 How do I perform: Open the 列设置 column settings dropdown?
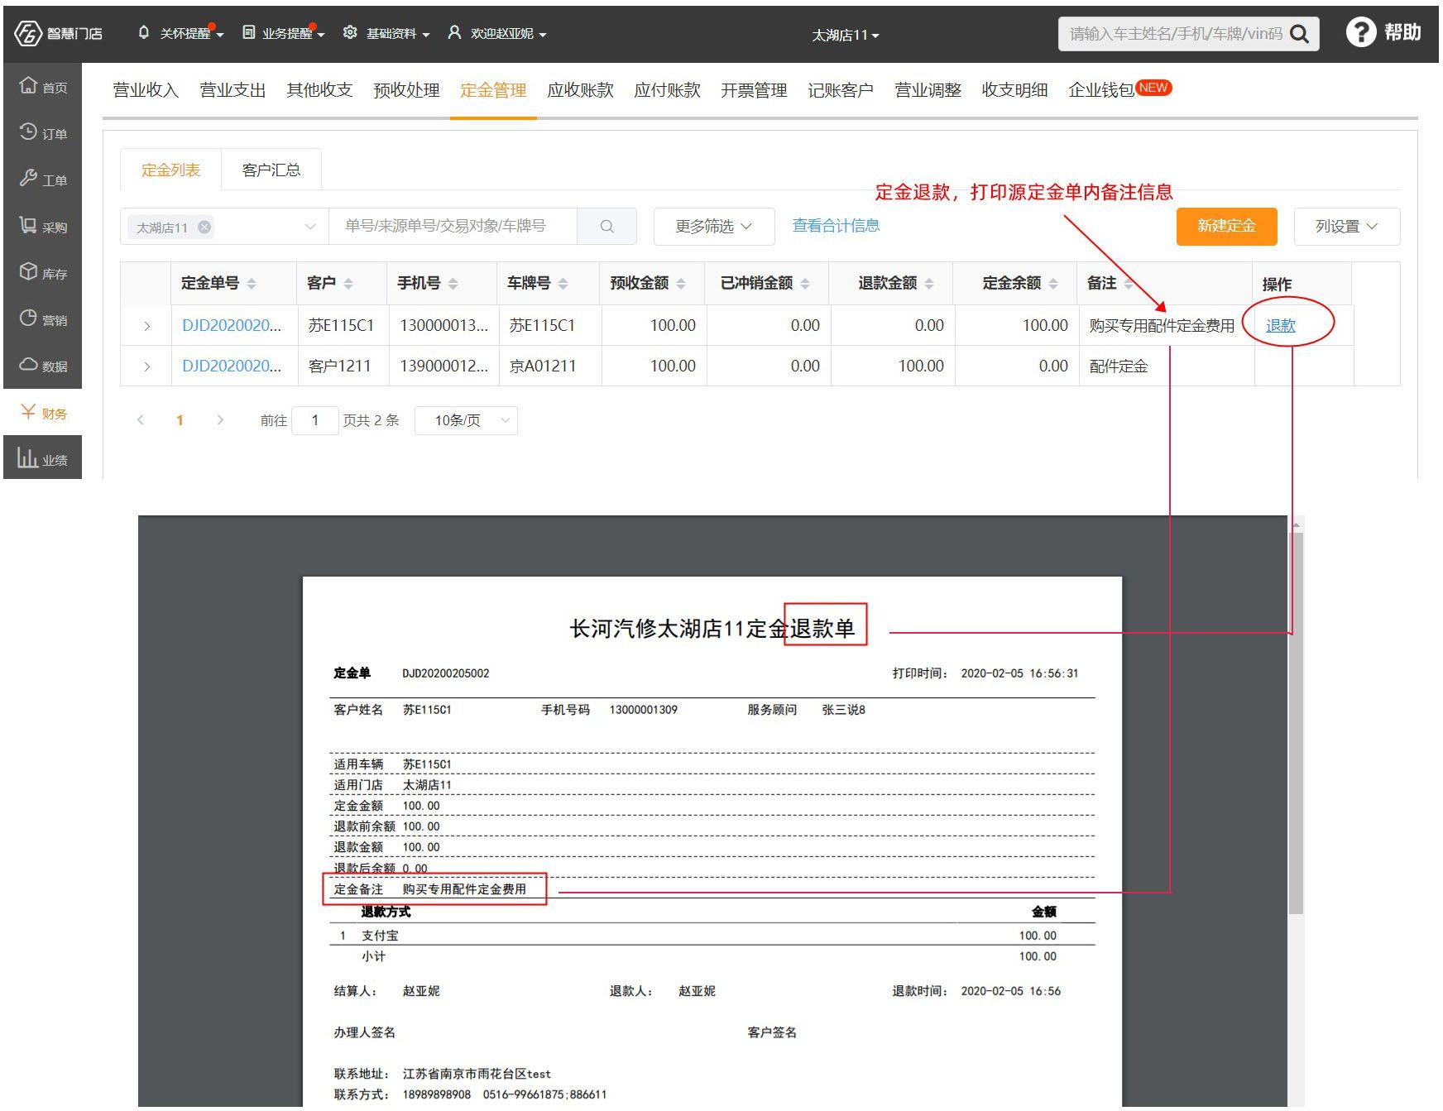1346,226
